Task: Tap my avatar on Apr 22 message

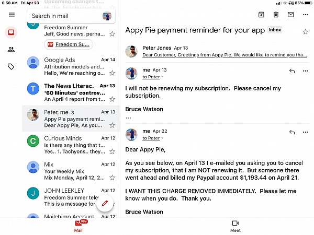Action: [x=131, y=135]
